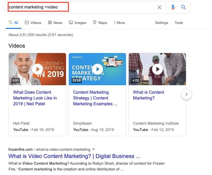Open search Tools
The width and height of the screenshot is (212, 175).
pos(179,23)
